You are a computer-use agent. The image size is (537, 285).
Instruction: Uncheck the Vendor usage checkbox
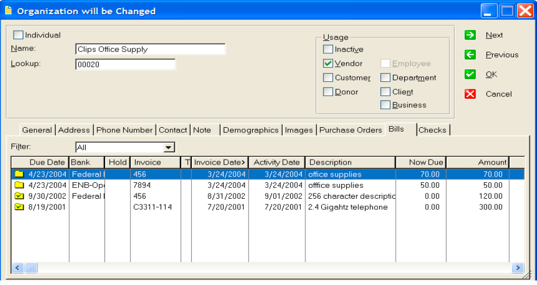pos(328,64)
